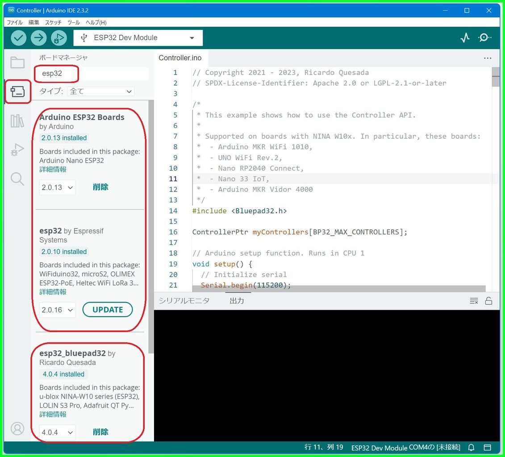Open the ESP32 Dev Module board selector
Viewport: 505px width, 457px height.
click(138, 37)
